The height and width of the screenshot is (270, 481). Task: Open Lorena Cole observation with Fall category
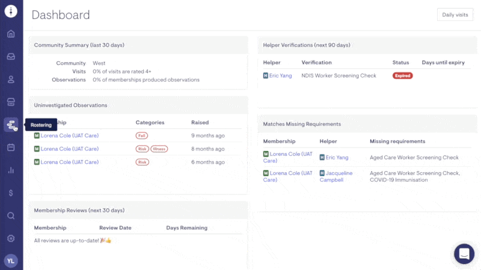(x=69, y=136)
